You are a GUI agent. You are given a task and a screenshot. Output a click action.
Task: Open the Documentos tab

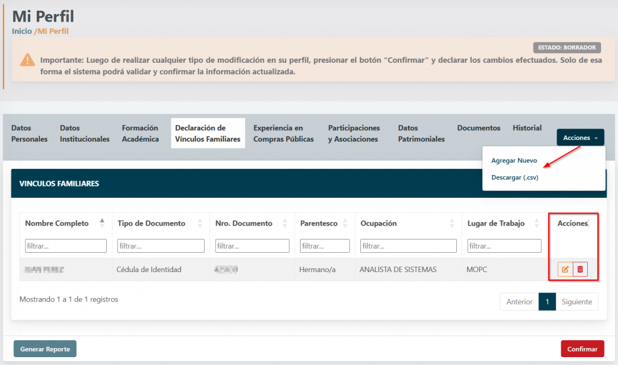point(479,128)
